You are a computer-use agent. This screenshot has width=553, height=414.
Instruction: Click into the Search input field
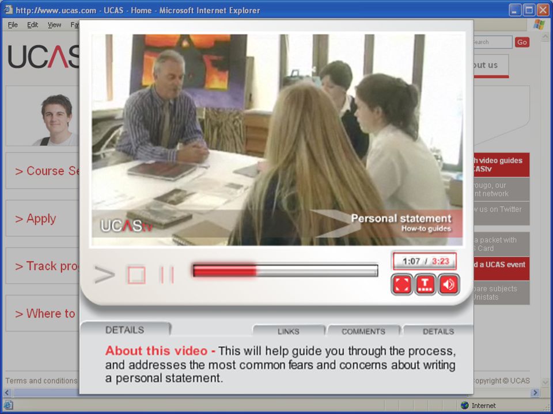coord(493,42)
